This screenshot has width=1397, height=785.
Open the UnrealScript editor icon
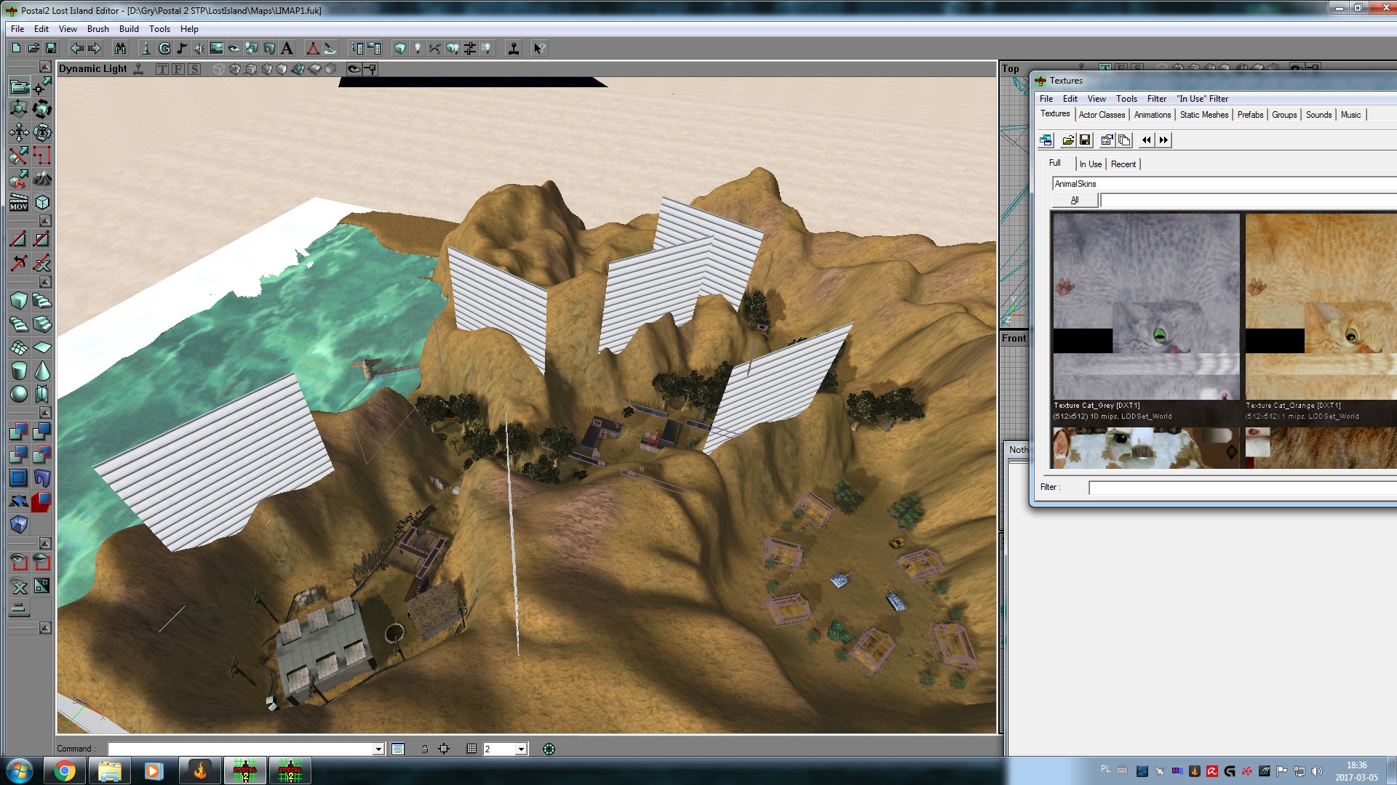pos(330,48)
